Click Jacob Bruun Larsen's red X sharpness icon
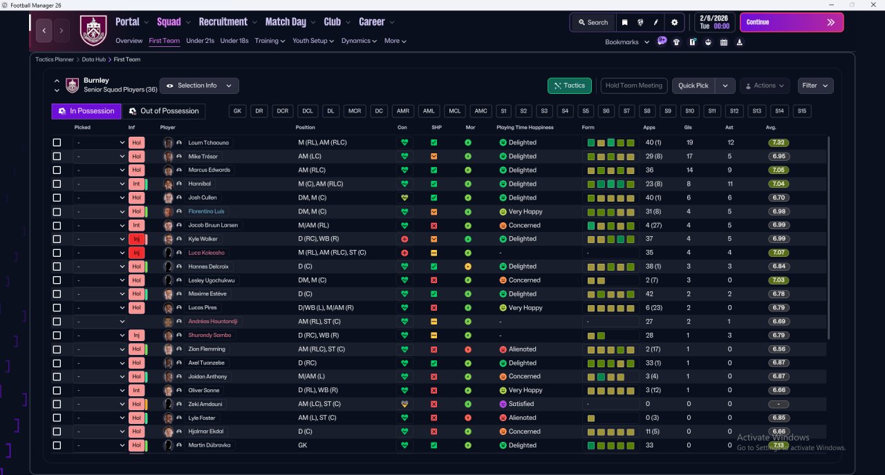The image size is (885, 475). point(434,225)
